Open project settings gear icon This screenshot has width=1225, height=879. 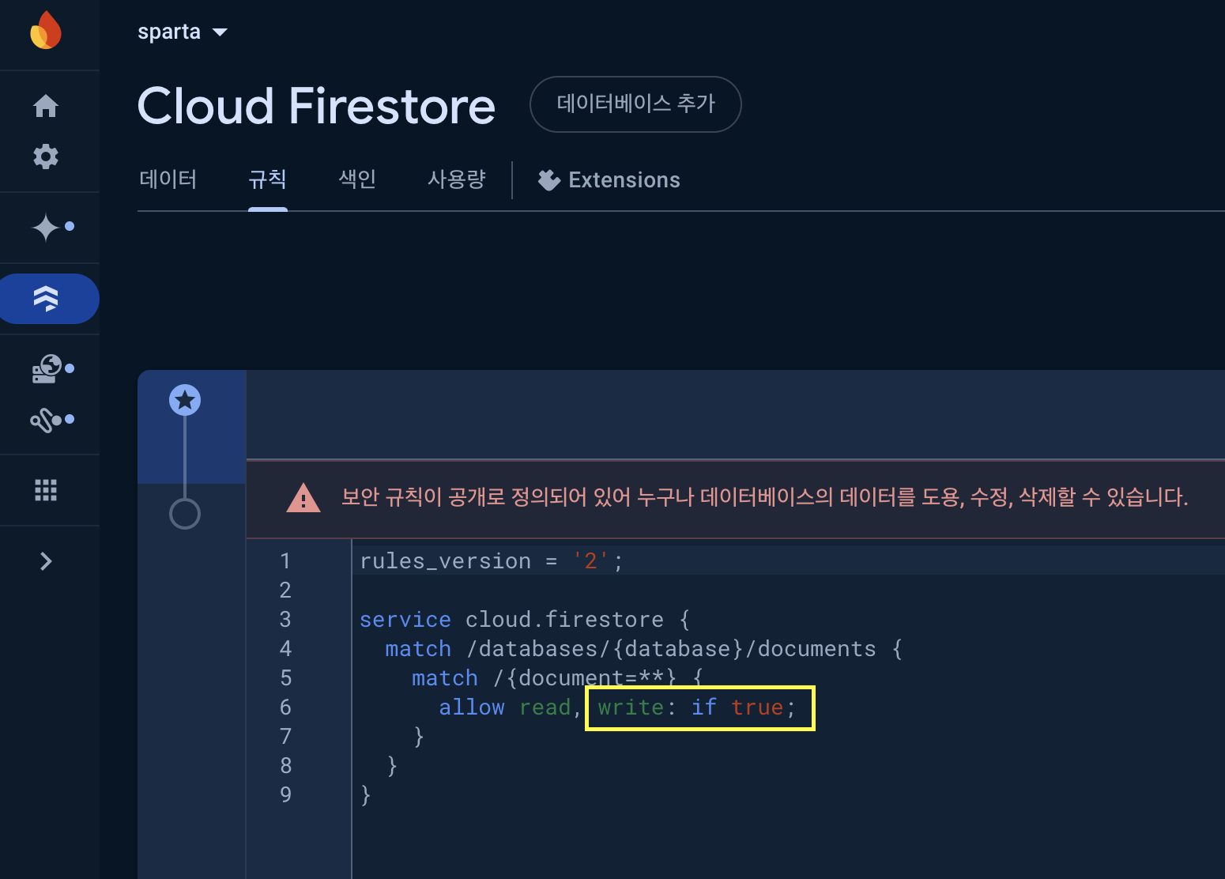(x=46, y=156)
